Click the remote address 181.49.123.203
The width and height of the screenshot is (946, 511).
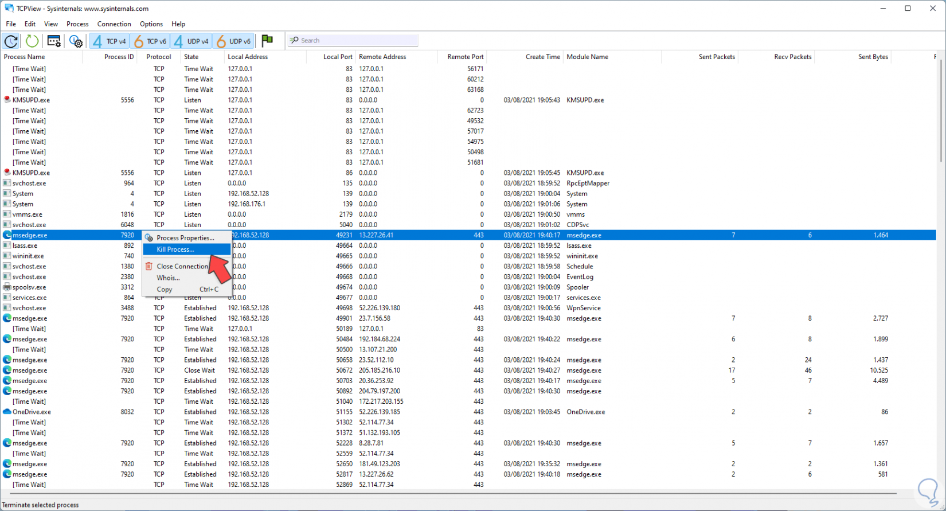point(380,464)
